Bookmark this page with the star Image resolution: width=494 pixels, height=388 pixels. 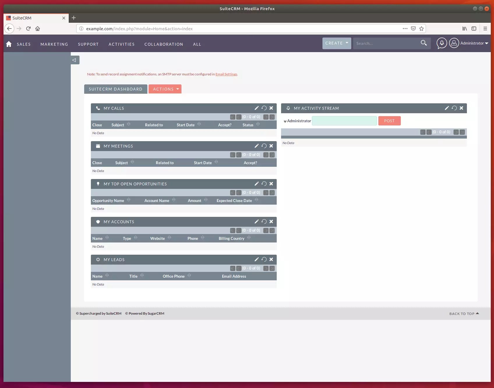(421, 29)
